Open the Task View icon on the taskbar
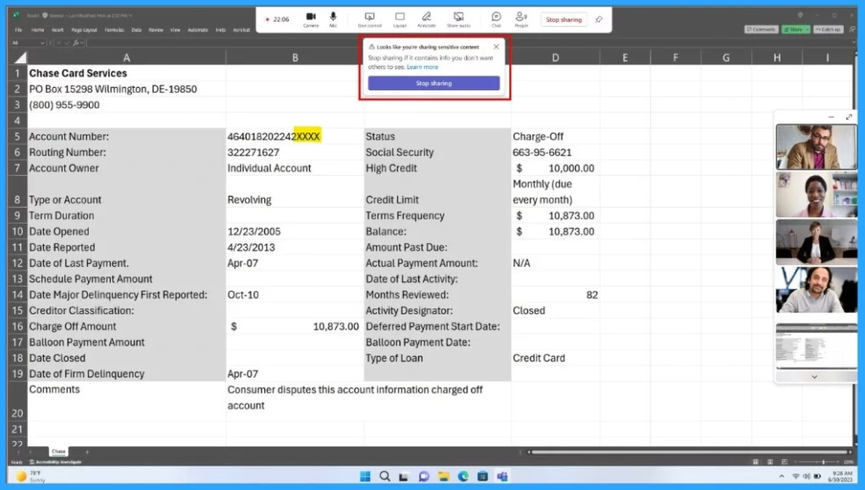 (404, 476)
